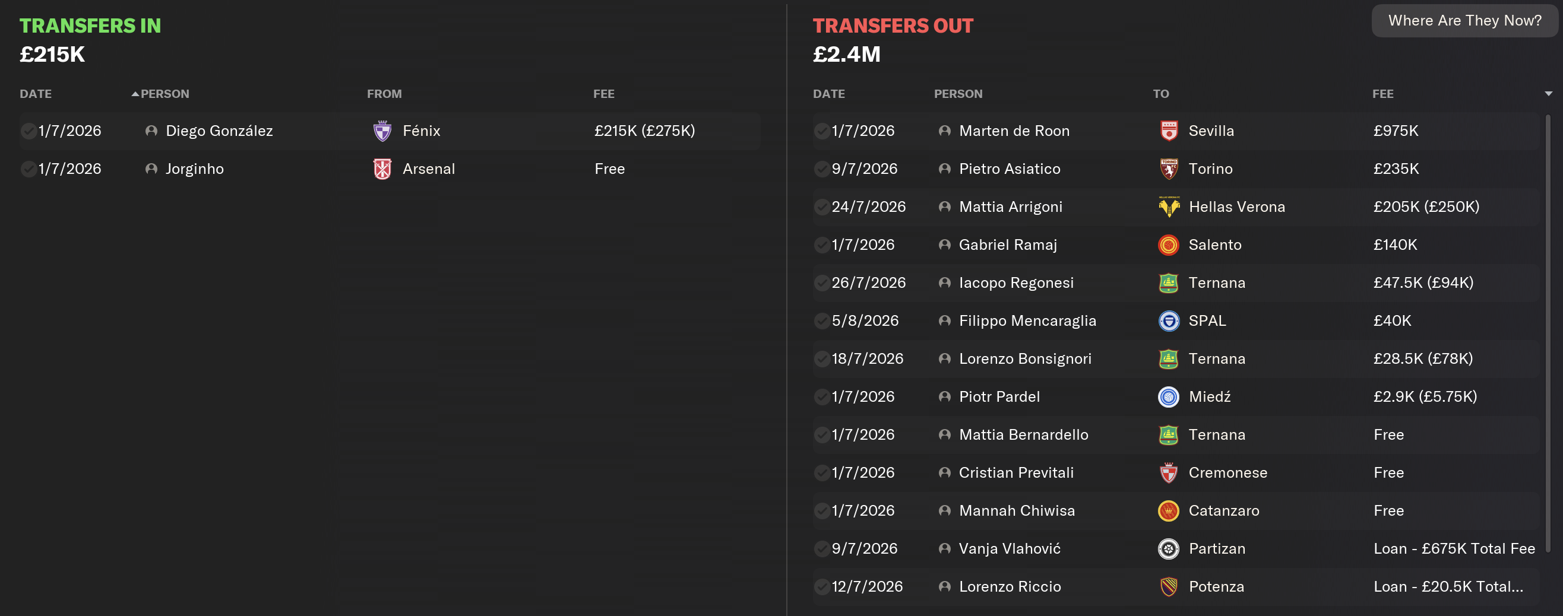Click the Hellas Verona club logo
The height and width of the screenshot is (616, 1563).
pyautogui.click(x=1169, y=207)
